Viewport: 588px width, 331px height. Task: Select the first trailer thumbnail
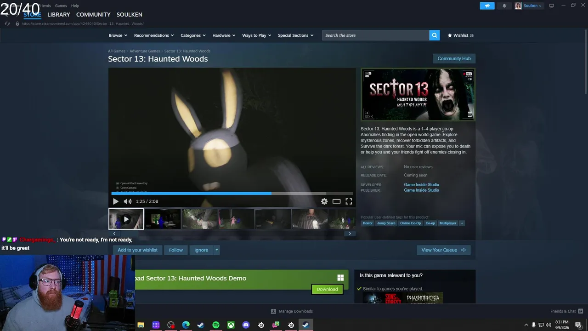click(x=126, y=219)
